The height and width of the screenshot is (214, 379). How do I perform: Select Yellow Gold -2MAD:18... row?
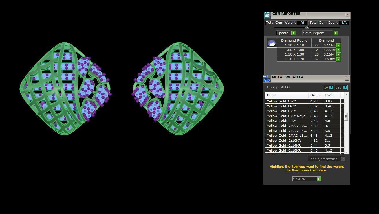pyautogui.click(x=304, y=136)
